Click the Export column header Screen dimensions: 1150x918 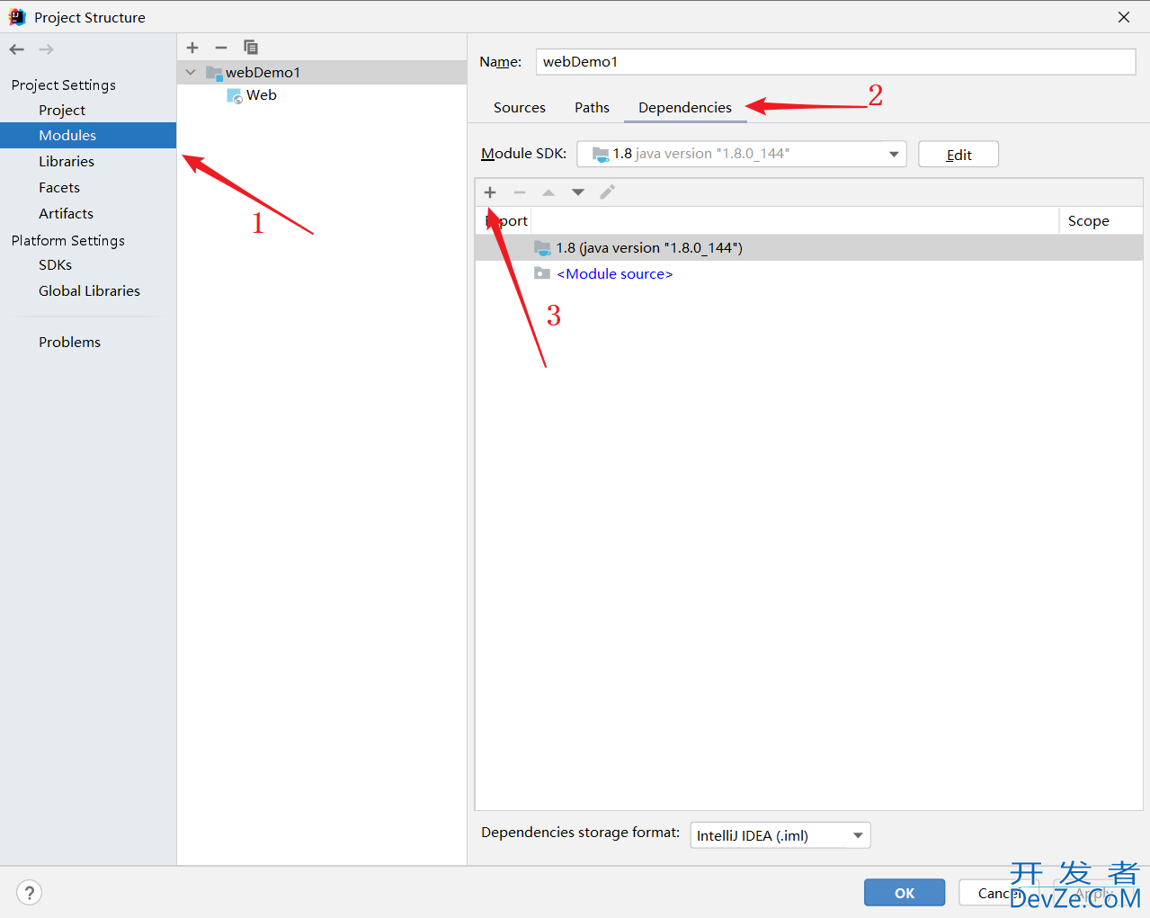[506, 220]
